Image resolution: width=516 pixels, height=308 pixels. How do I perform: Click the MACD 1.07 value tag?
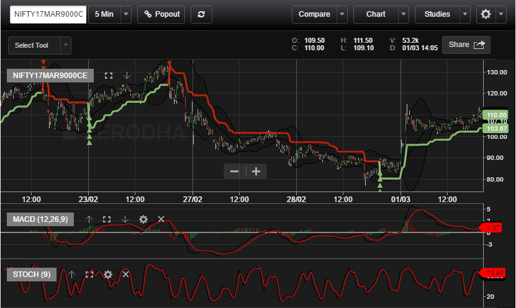pos(491,227)
